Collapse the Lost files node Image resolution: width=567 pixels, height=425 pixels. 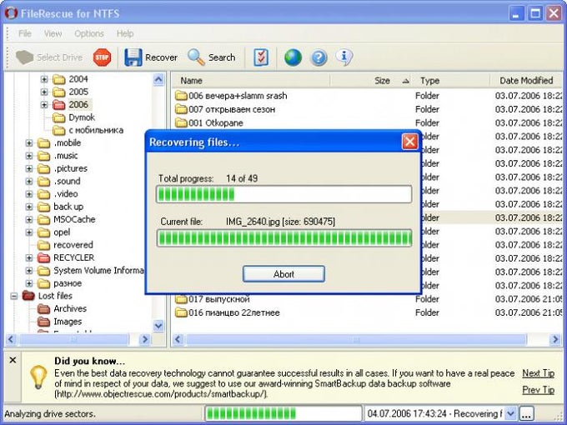tap(13, 297)
